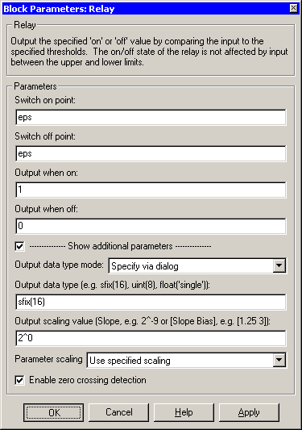Click the Cancel button
Screen dimensions: 302x430
click(x=119, y=412)
